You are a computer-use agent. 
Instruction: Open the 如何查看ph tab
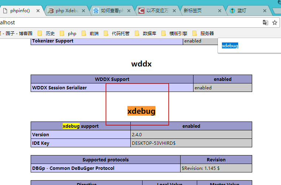point(112,11)
